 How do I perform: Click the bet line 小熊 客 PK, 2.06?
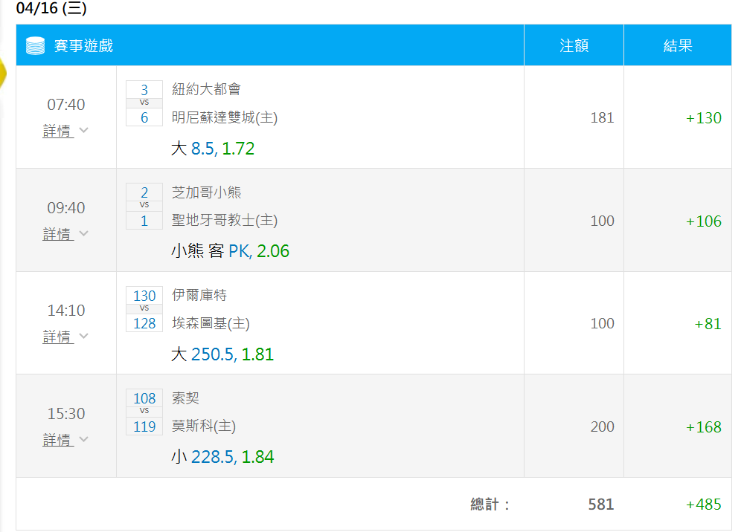point(230,250)
